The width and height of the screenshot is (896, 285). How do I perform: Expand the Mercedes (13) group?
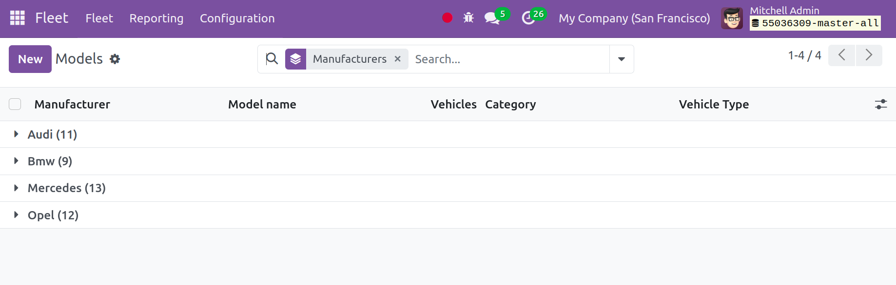[x=448, y=188]
